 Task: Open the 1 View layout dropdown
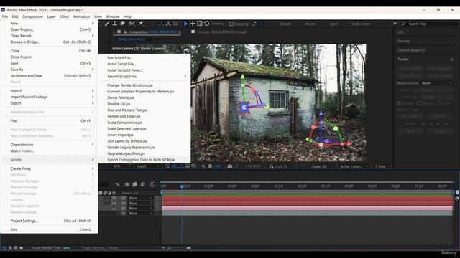pyautogui.click(x=383, y=166)
